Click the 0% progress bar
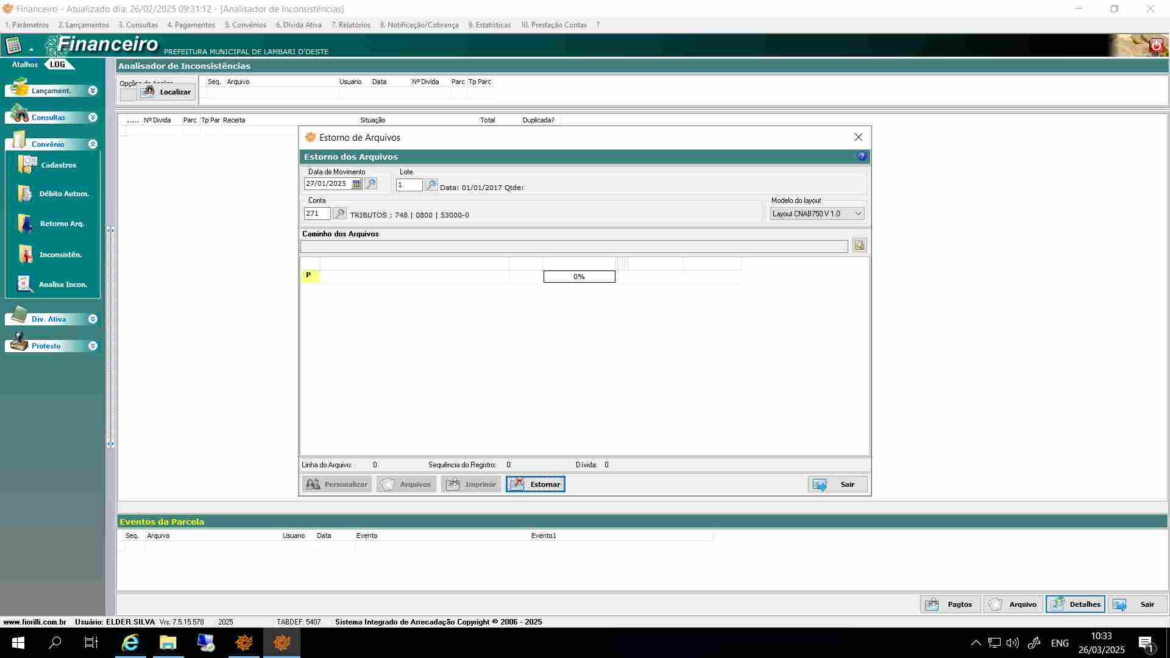 579,277
